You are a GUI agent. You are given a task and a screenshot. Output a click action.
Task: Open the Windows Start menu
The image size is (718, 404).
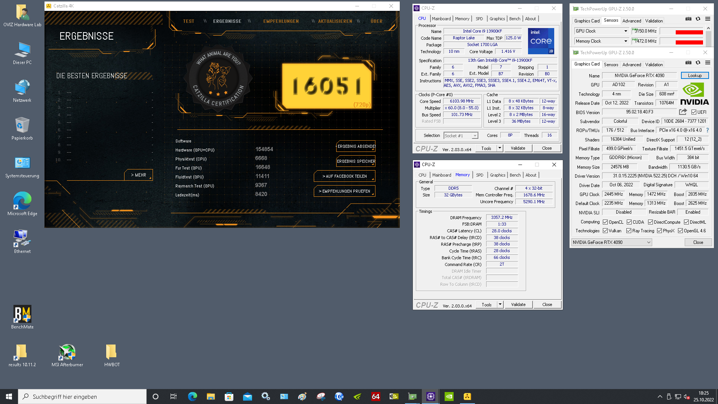pos(9,397)
